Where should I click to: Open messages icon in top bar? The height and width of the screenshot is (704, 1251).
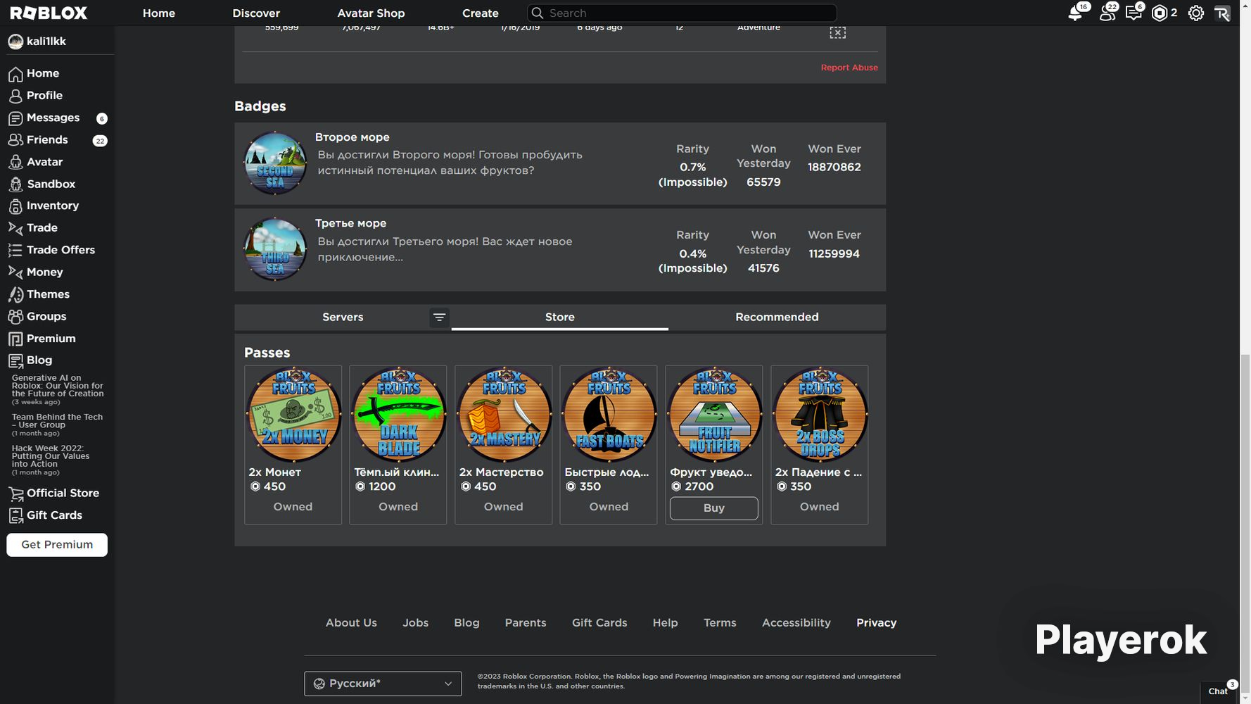[x=1133, y=13]
